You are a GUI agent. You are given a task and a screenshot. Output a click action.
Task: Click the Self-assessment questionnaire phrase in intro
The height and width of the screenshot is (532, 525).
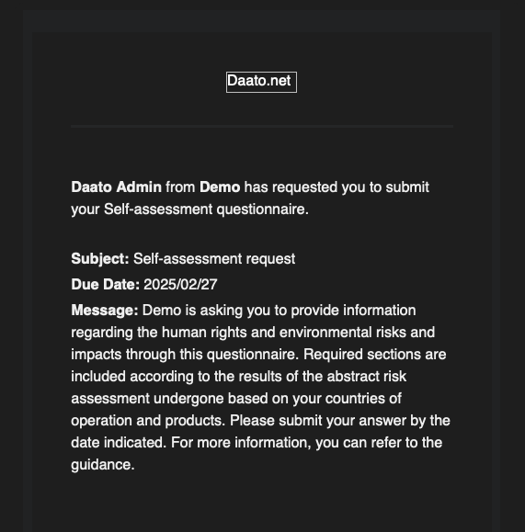(x=206, y=209)
